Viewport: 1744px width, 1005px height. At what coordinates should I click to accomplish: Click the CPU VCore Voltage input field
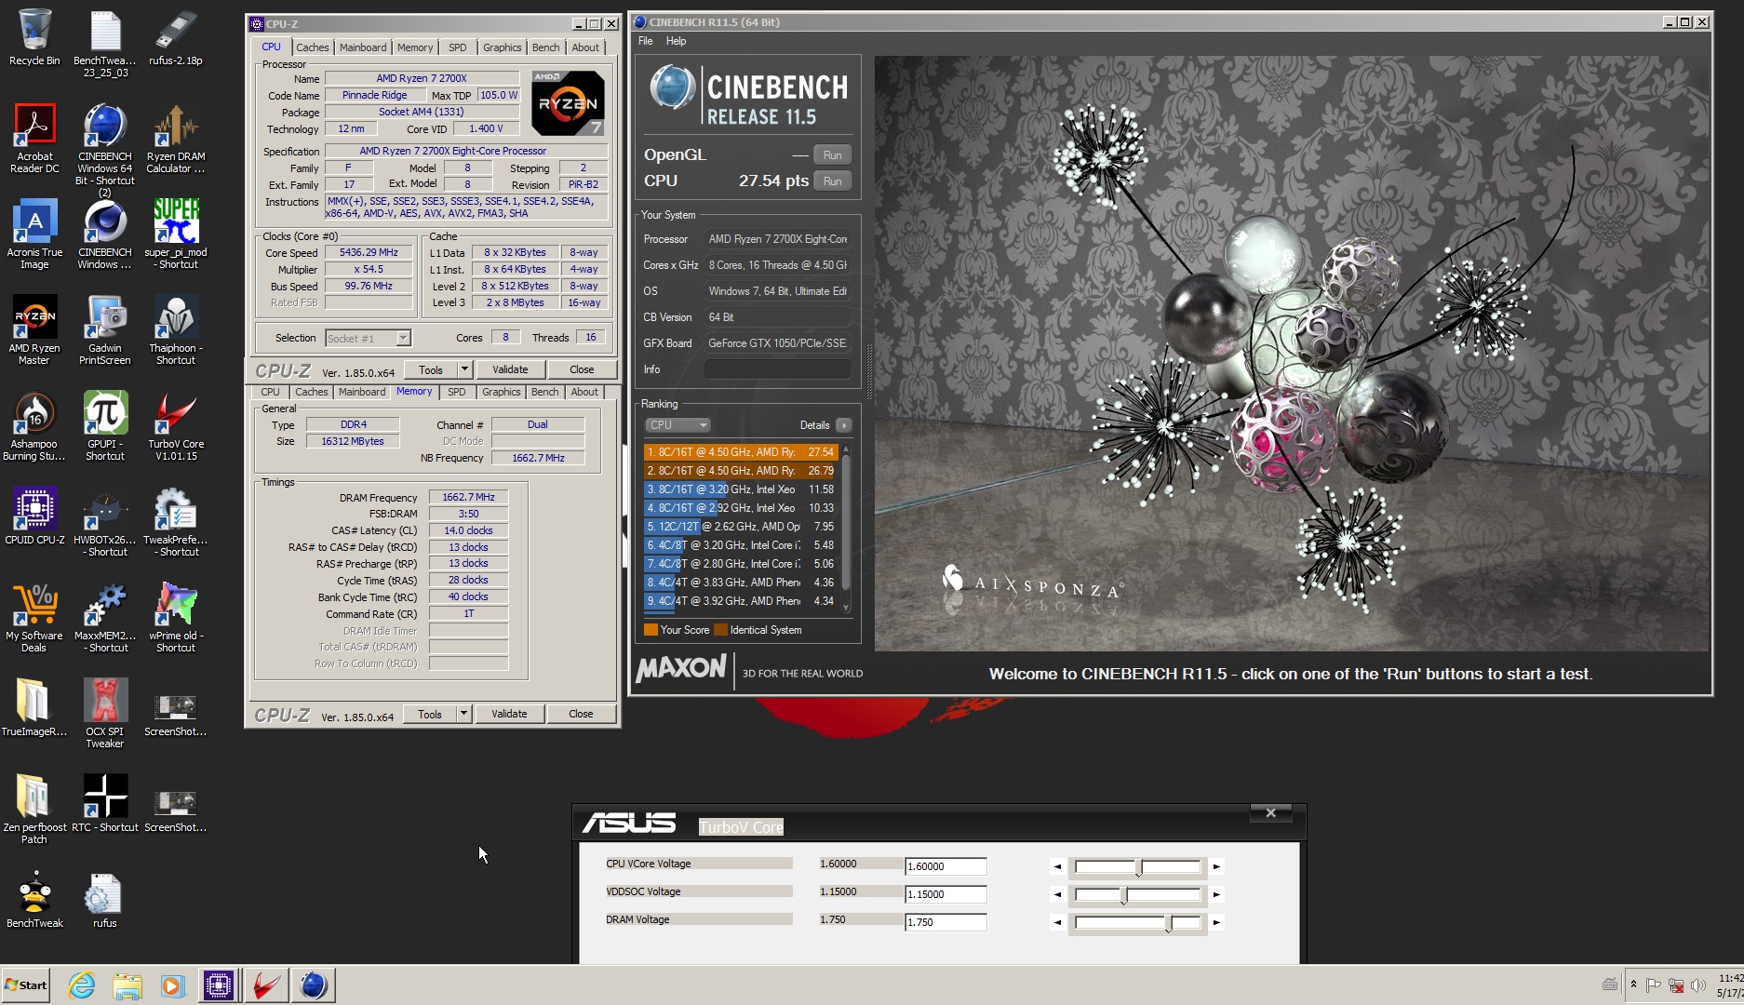pos(946,866)
